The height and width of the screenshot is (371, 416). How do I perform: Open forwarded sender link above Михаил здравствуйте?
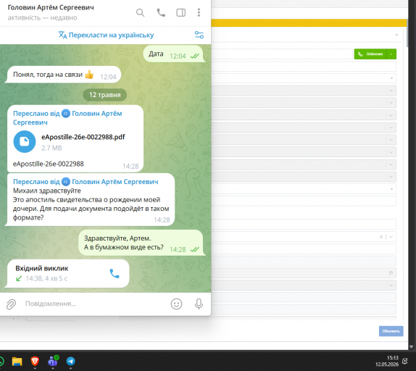(x=86, y=182)
